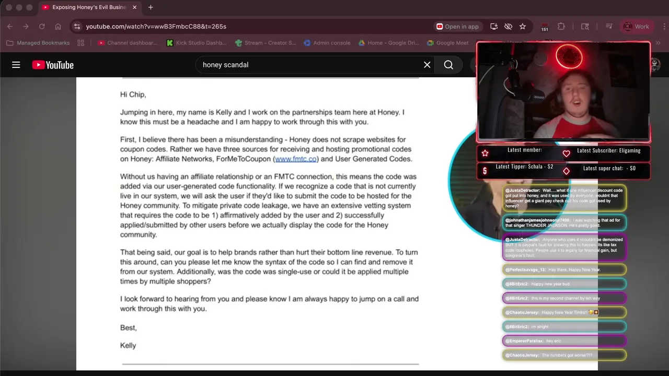This screenshot has width=669, height=376.
Task: Open the Home - Google Drive bookmark
Action: tap(389, 43)
